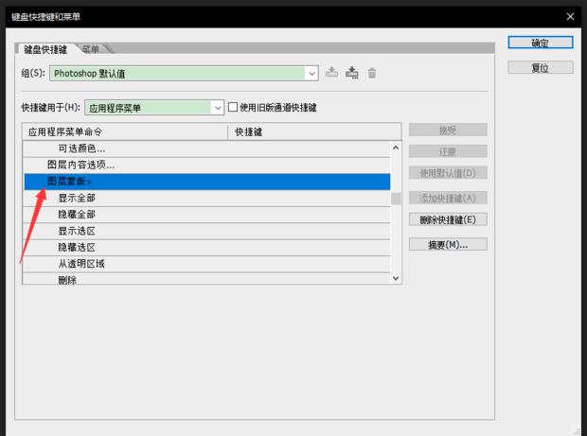Select the 显示全部 command row
The width and height of the screenshot is (587, 436).
[77, 199]
